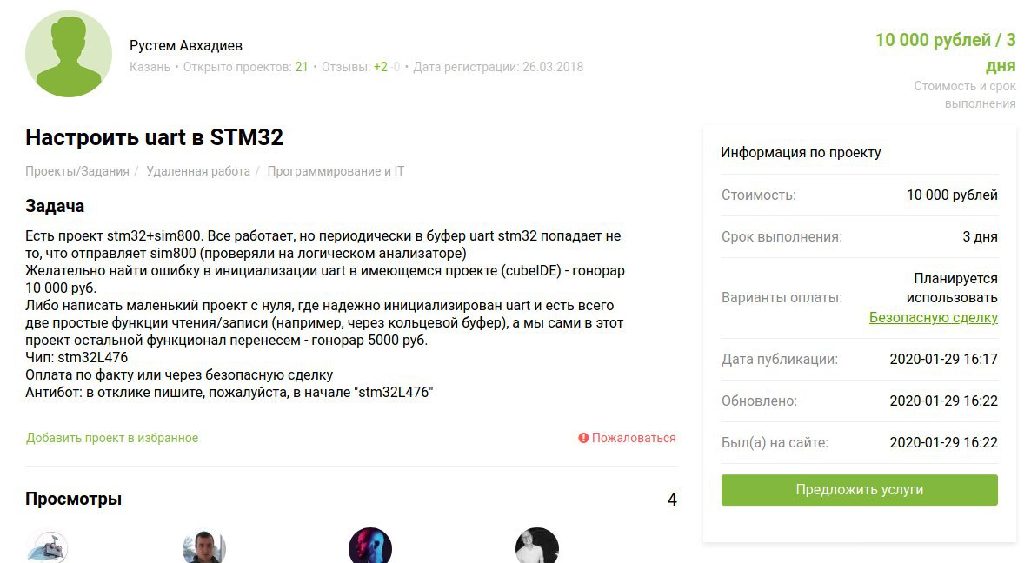Click the open projects count 21
This screenshot has height=563, width=1031.
[301, 67]
